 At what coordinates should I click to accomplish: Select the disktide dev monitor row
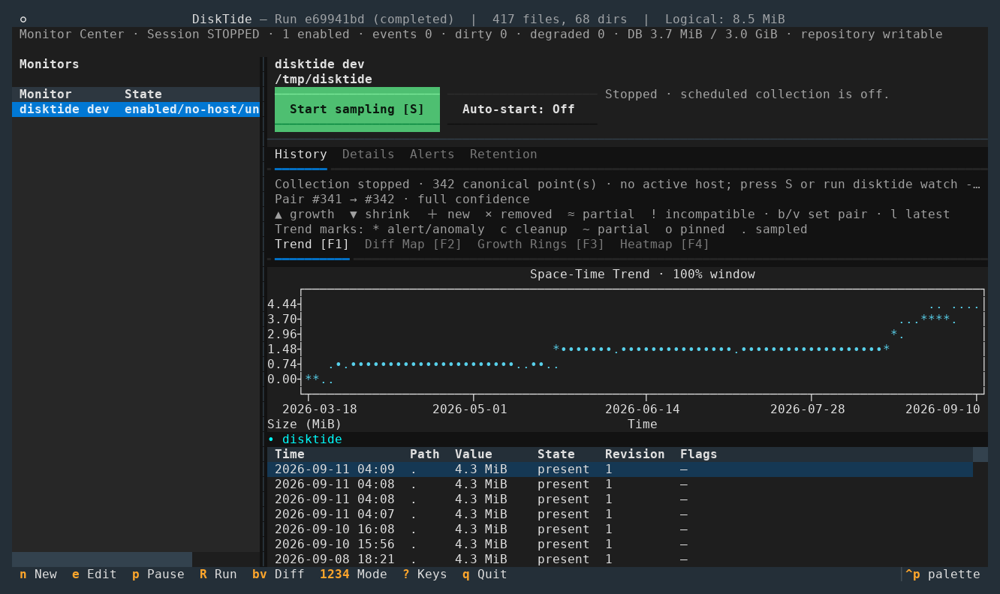point(136,109)
